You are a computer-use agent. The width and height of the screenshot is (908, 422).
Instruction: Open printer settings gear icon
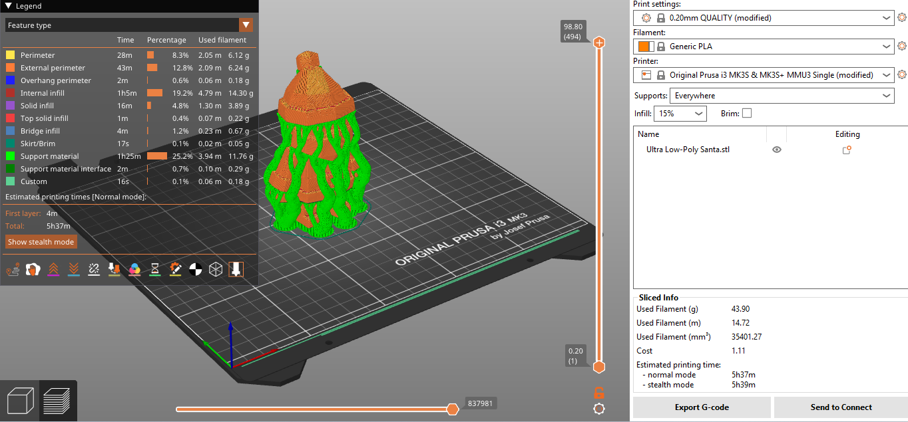902,74
